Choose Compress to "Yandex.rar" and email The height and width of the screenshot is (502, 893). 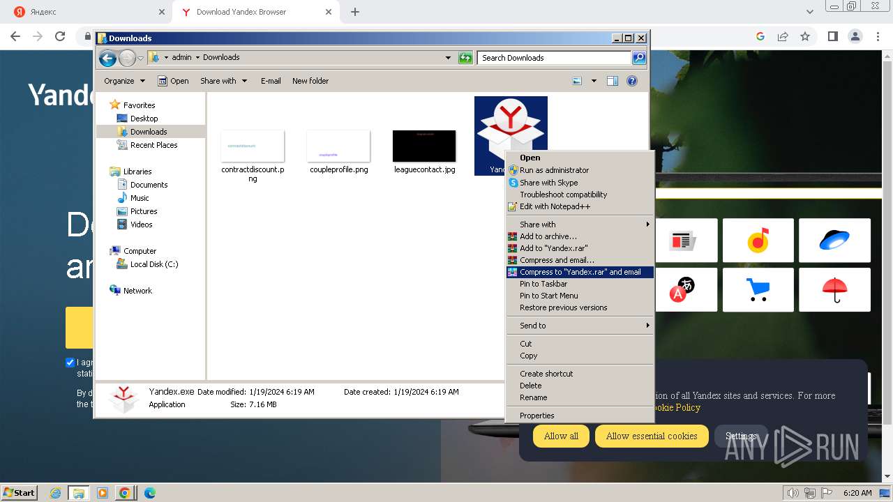580,272
